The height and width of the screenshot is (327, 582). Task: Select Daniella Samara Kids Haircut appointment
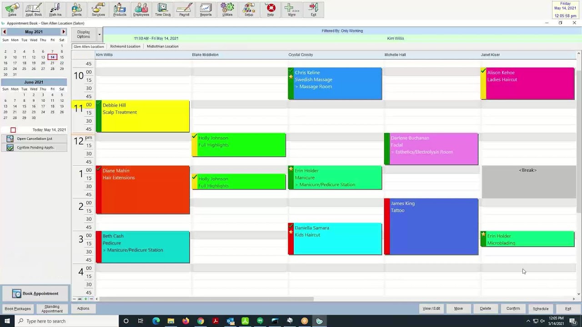pos(335,239)
